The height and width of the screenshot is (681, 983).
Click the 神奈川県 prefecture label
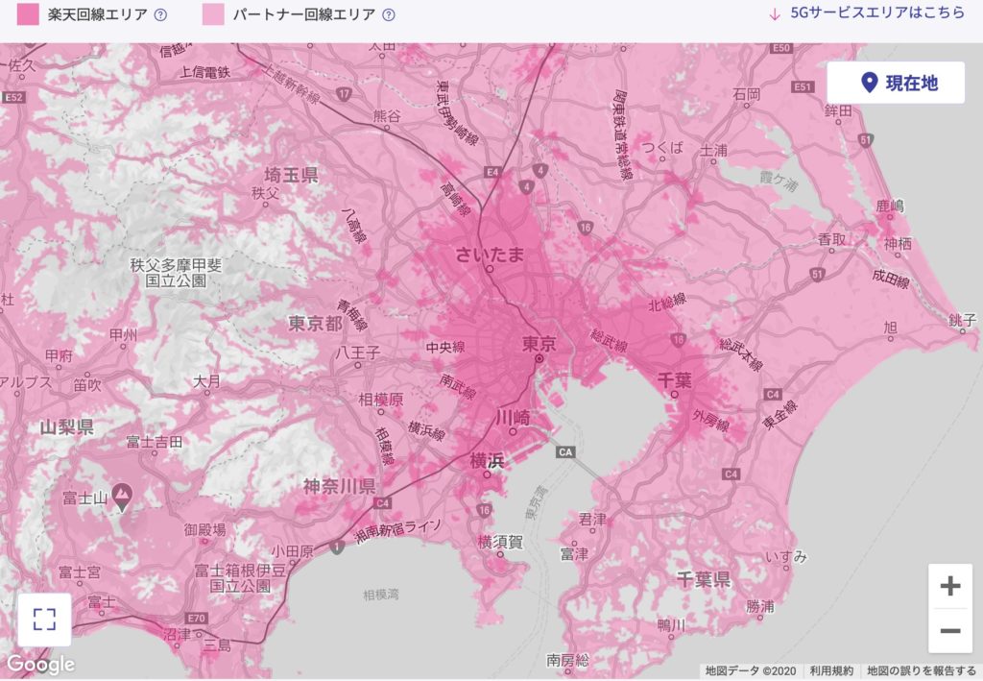(x=339, y=486)
